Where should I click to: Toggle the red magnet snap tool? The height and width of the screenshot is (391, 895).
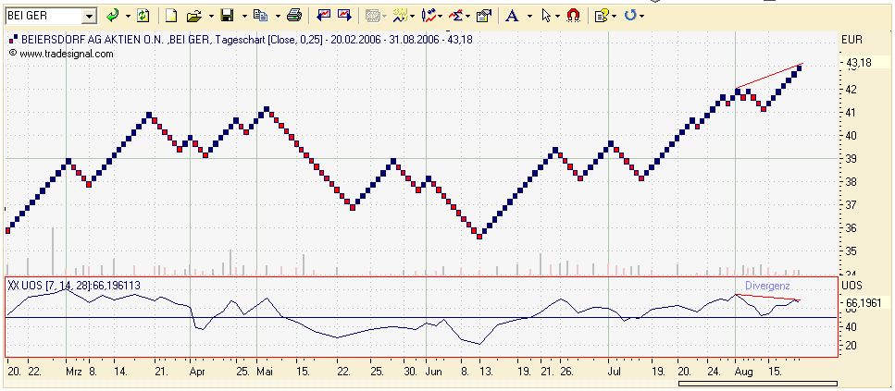click(x=574, y=16)
